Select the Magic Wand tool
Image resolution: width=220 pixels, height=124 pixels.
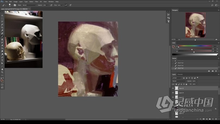pyautogui.click(x=2, y=25)
